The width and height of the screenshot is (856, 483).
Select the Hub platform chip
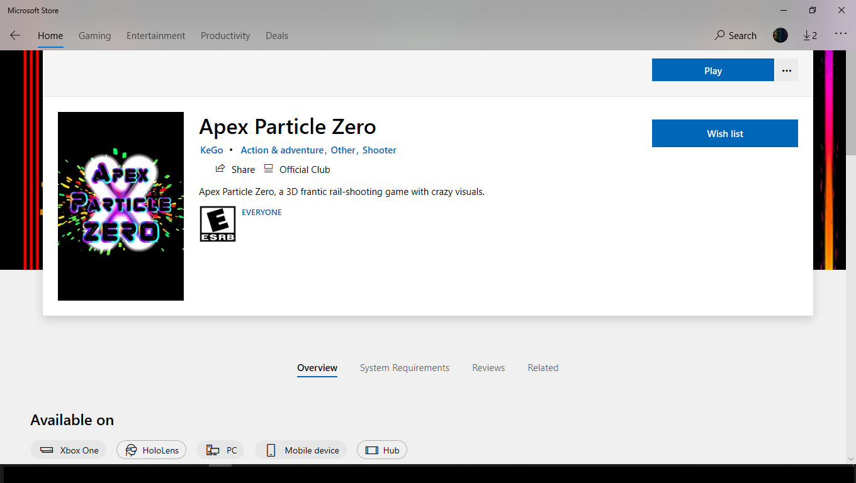[x=382, y=450]
